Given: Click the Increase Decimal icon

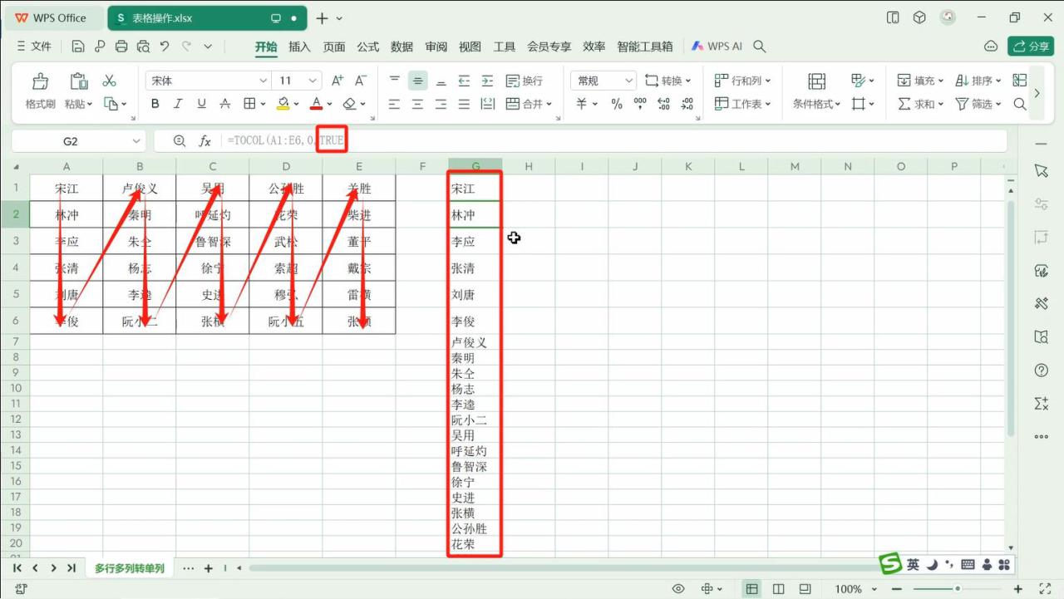Looking at the screenshot, I should click(663, 104).
